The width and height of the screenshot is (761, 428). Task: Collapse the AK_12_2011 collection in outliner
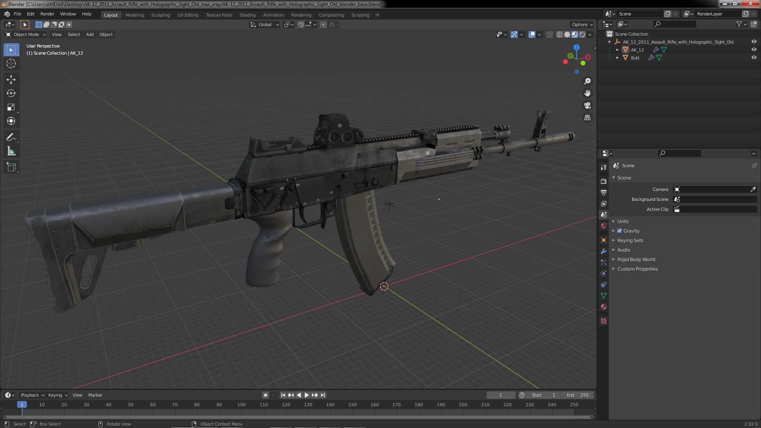tap(610, 42)
